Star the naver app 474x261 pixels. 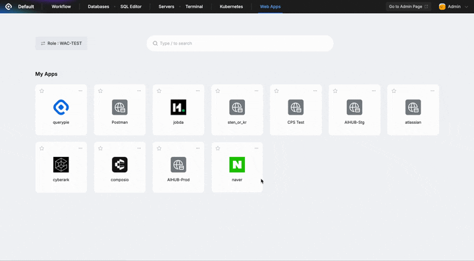point(218,148)
